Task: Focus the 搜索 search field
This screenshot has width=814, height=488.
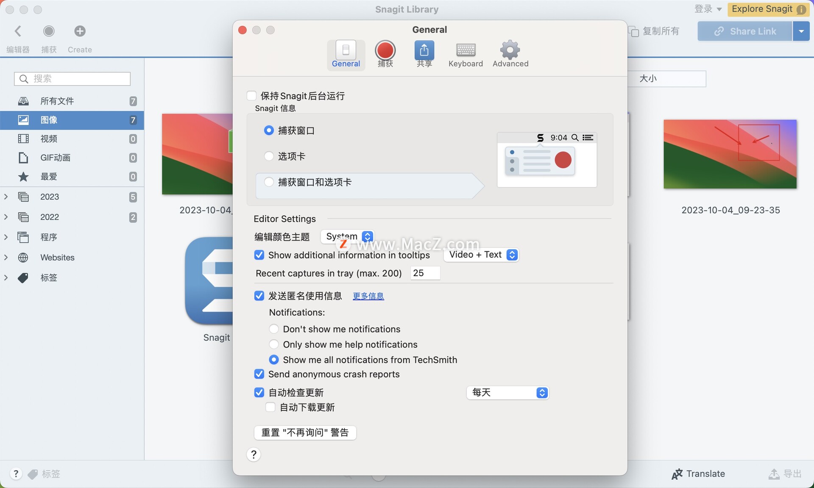Action: [x=72, y=79]
